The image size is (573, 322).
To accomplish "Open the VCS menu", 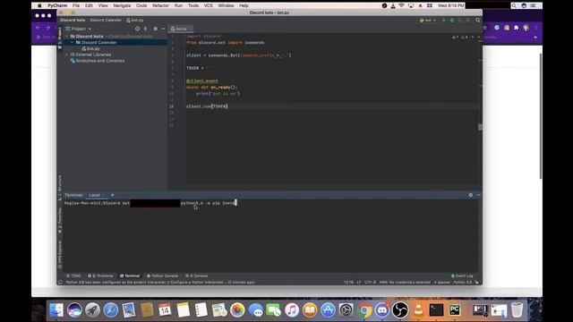I will [x=209, y=5].
